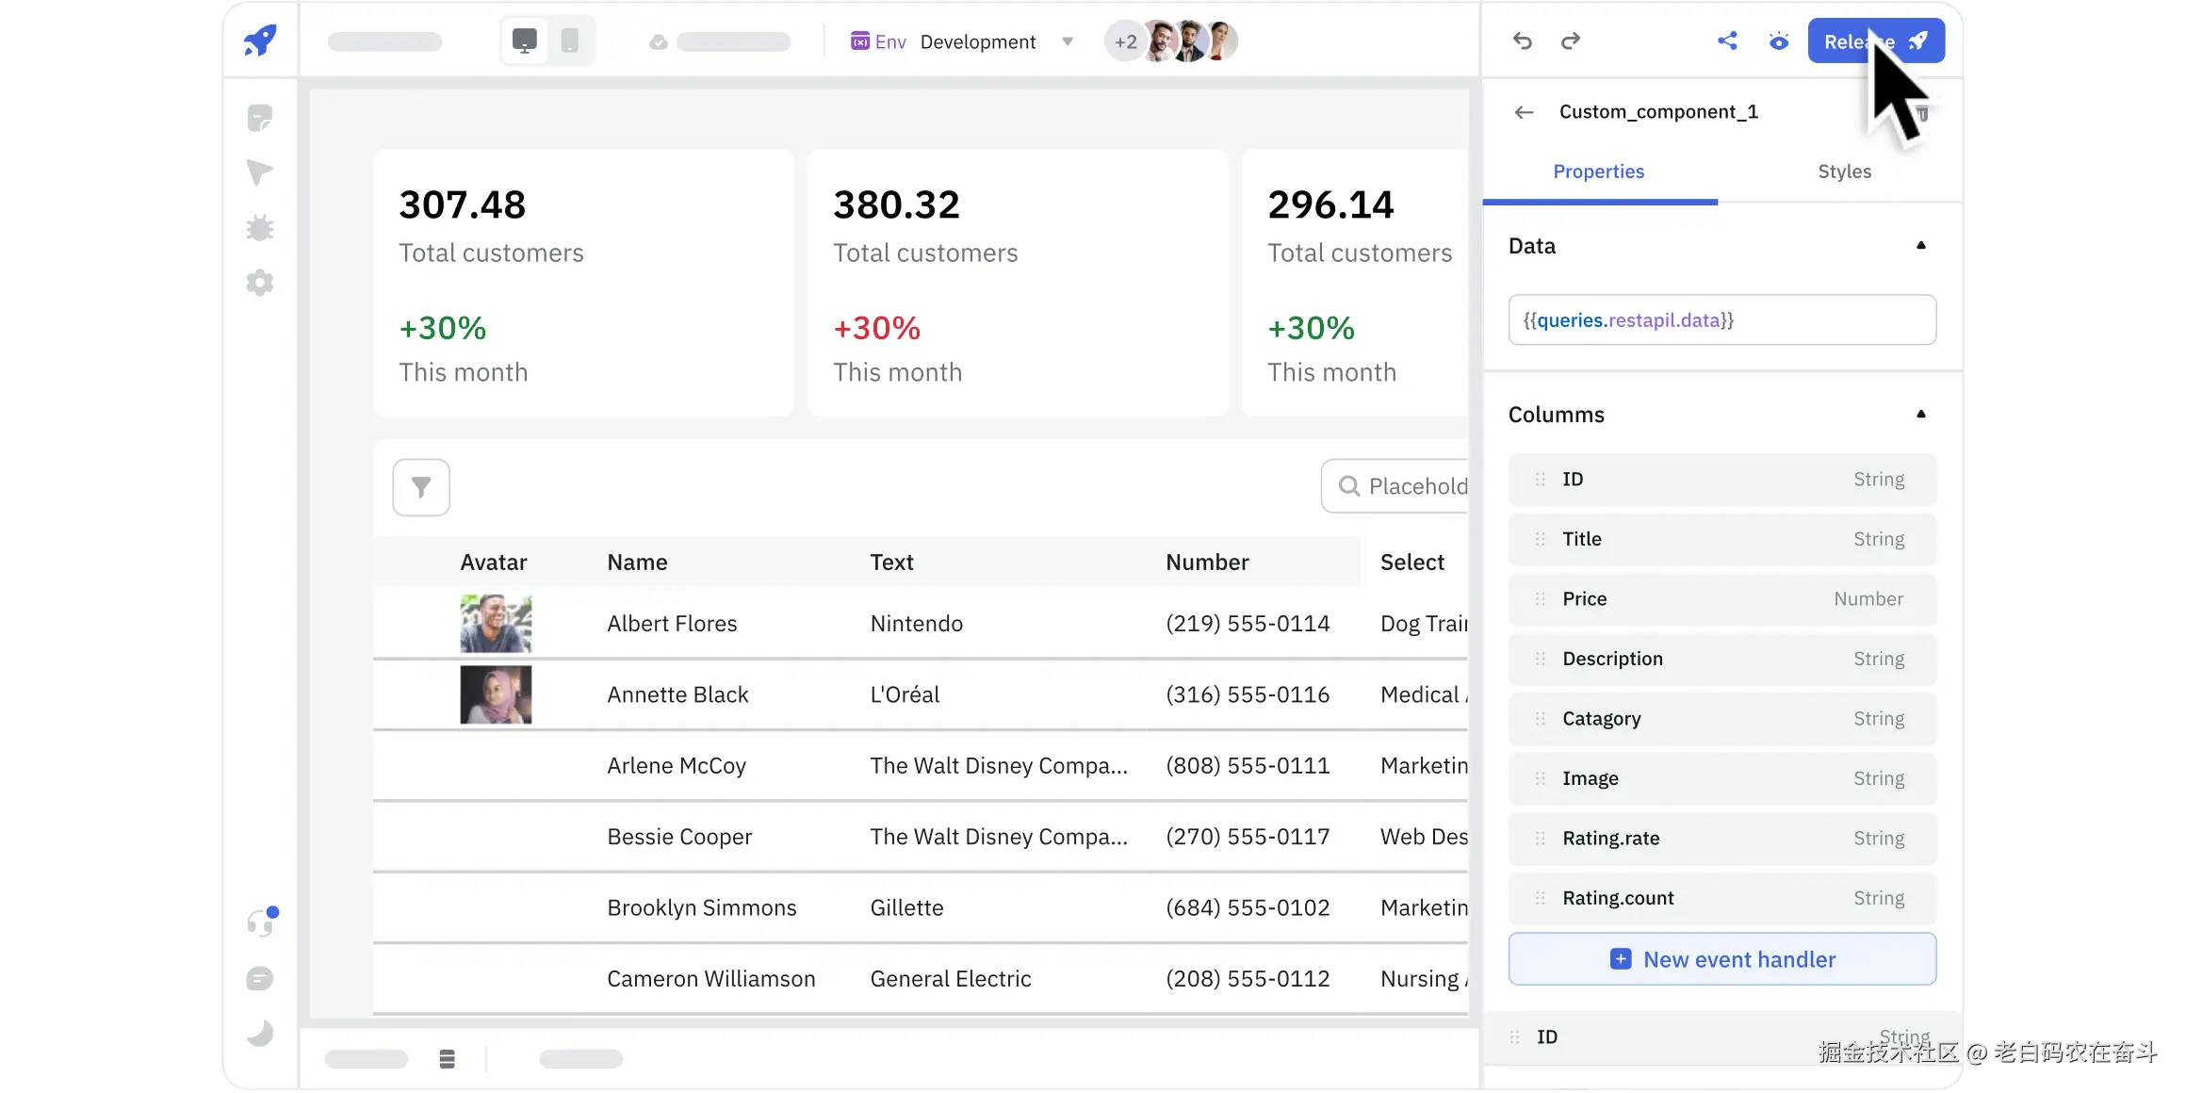Screen dimensions: 2186x1093
Task: Click the table filter funnel icon
Action: pos(421,487)
